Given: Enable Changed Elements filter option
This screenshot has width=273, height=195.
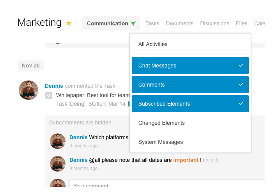Looking at the screenshot, I should (161, 123).
